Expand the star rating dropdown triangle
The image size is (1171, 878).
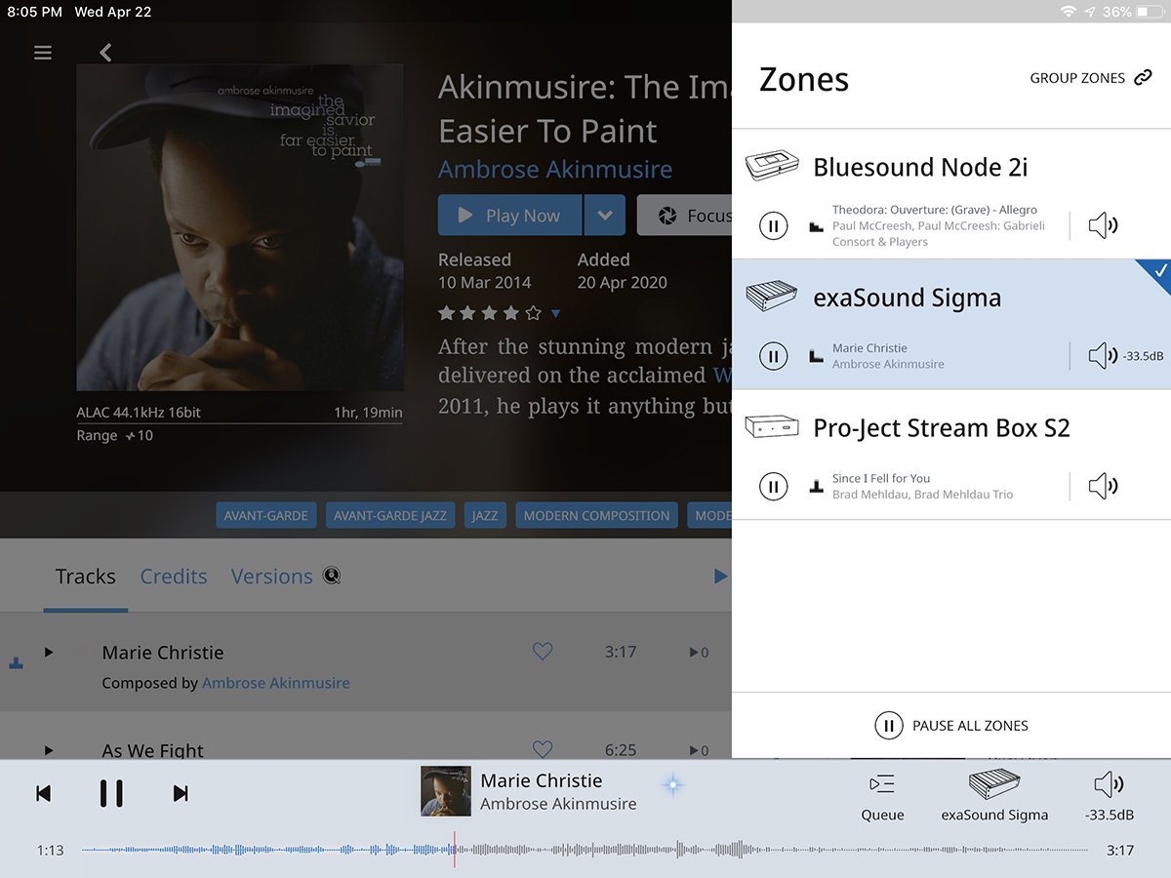(555, 314)
